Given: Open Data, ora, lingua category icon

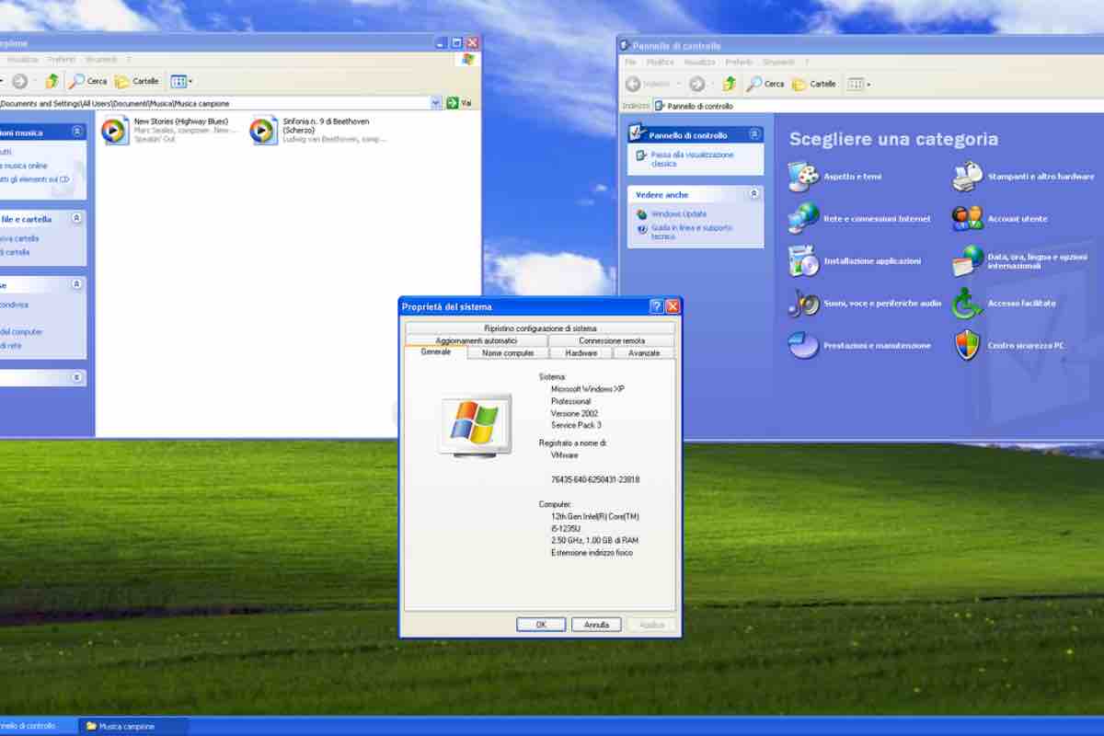Looking at the screenshot, I should 968,260.
